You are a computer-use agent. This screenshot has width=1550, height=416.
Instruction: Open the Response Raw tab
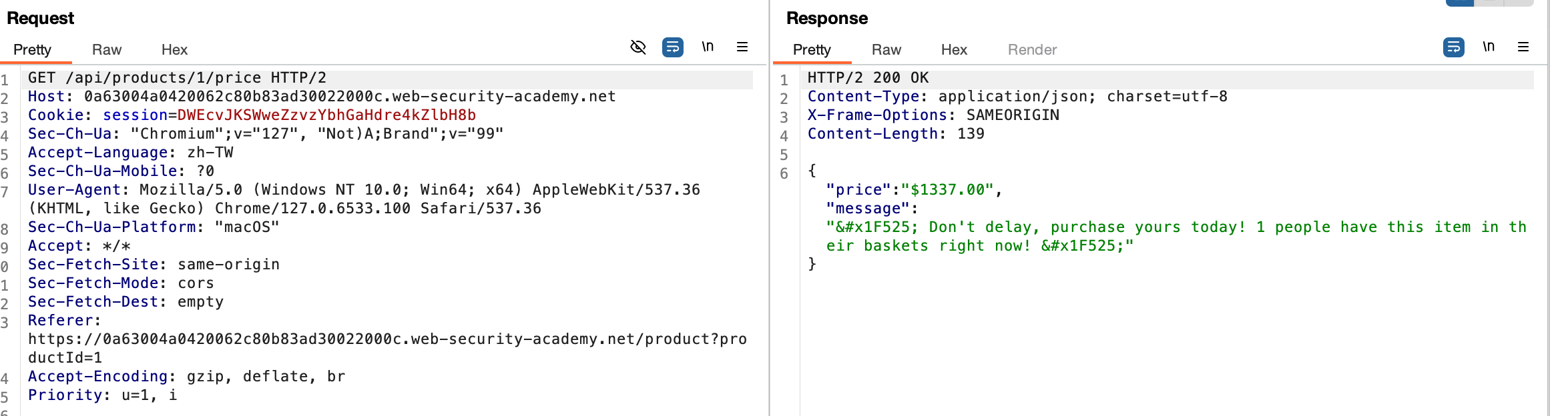pos(886,50)
